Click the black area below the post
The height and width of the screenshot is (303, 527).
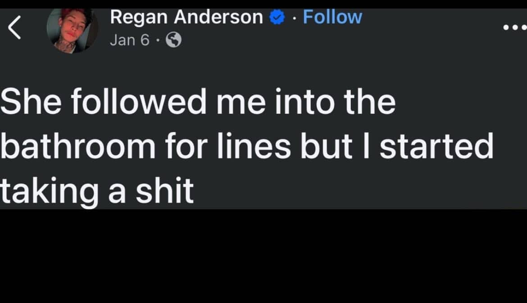click(263, 257)
